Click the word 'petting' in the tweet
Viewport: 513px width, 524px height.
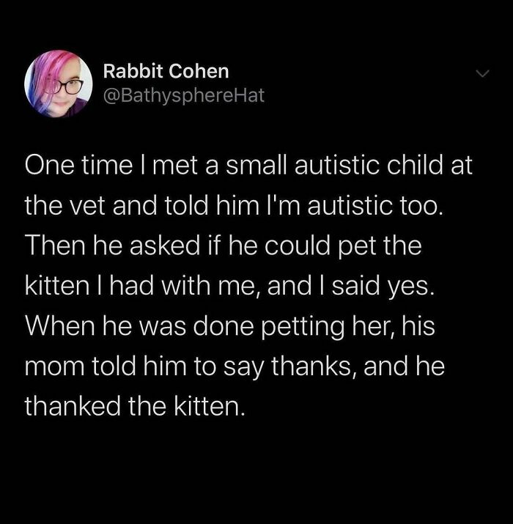[302, 328]
